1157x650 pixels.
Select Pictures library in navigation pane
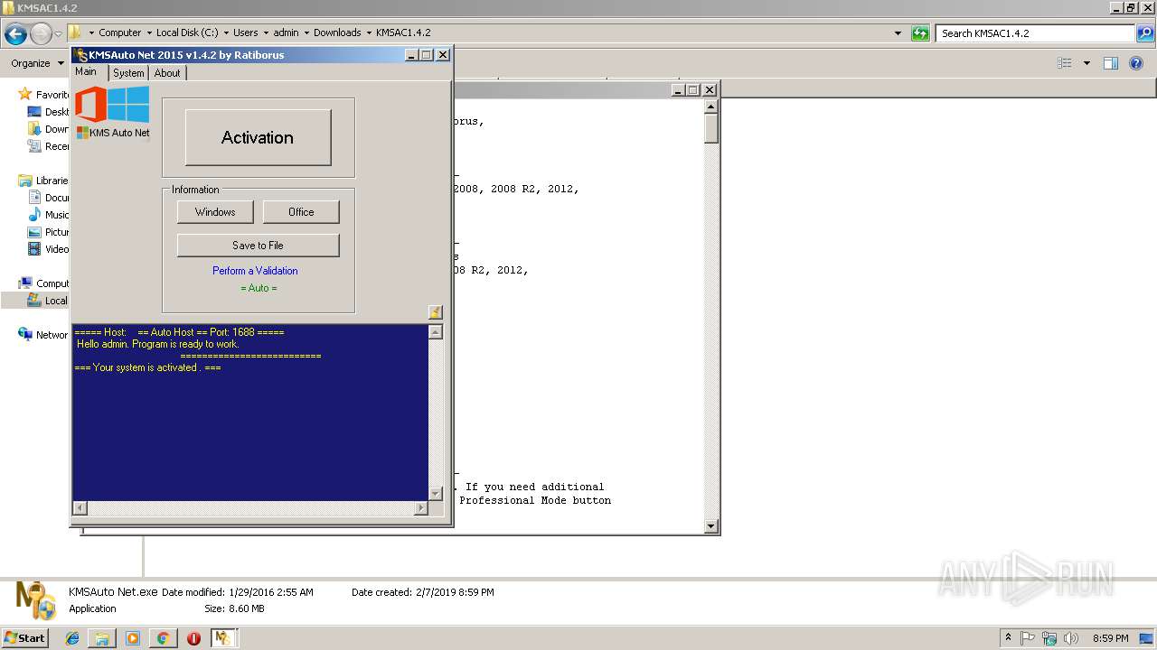(49, 232)
